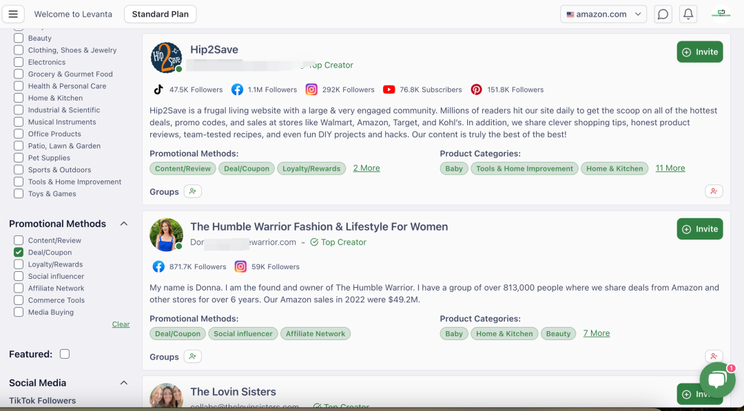This screenshot has width=744, height=411.
Task: Check Content/Review promotional method
Action: coord(19,240)
